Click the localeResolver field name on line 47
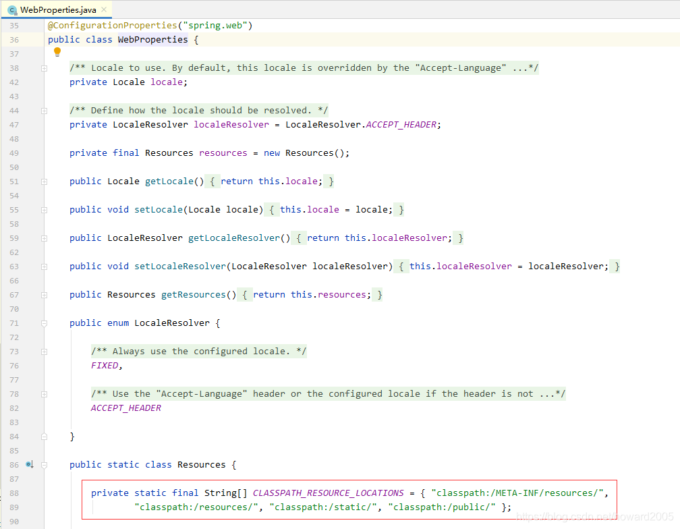The height and width of the screenshot is (529, 680). [x=231, y=125]
